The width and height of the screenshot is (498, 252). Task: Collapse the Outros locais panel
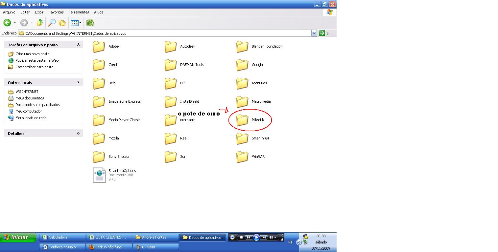click(x=78, y=82)
